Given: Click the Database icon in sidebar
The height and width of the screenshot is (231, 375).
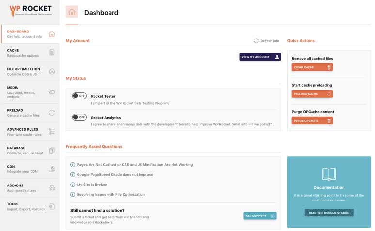Looking at the screenshot, I should [x=52, y=150].
